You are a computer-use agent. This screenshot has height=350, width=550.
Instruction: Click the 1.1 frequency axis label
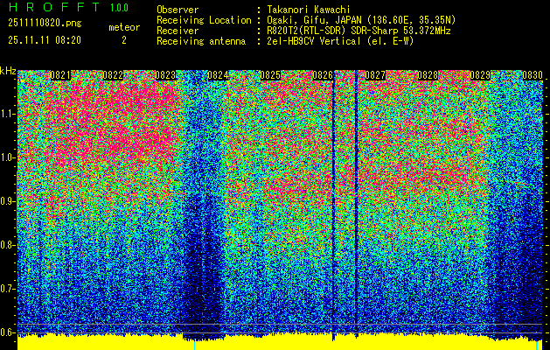pos(8,114)
